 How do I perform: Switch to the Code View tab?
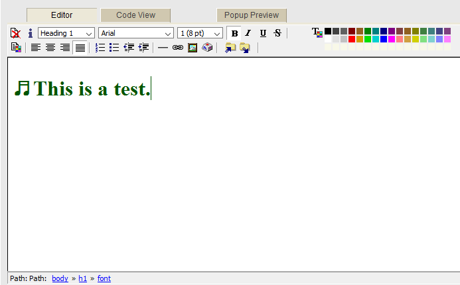pos(135,15)
